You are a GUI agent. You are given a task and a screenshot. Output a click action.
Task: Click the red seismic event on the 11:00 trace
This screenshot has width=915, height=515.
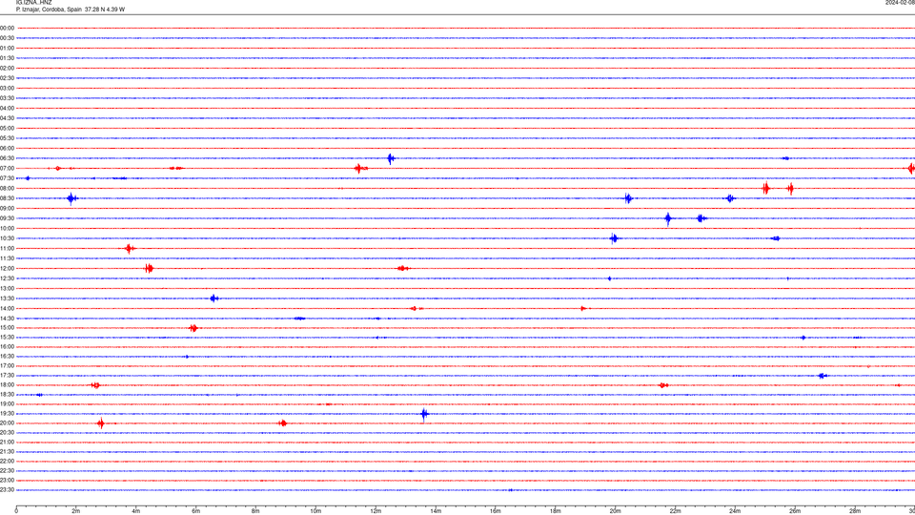click(x=130, y=249)
